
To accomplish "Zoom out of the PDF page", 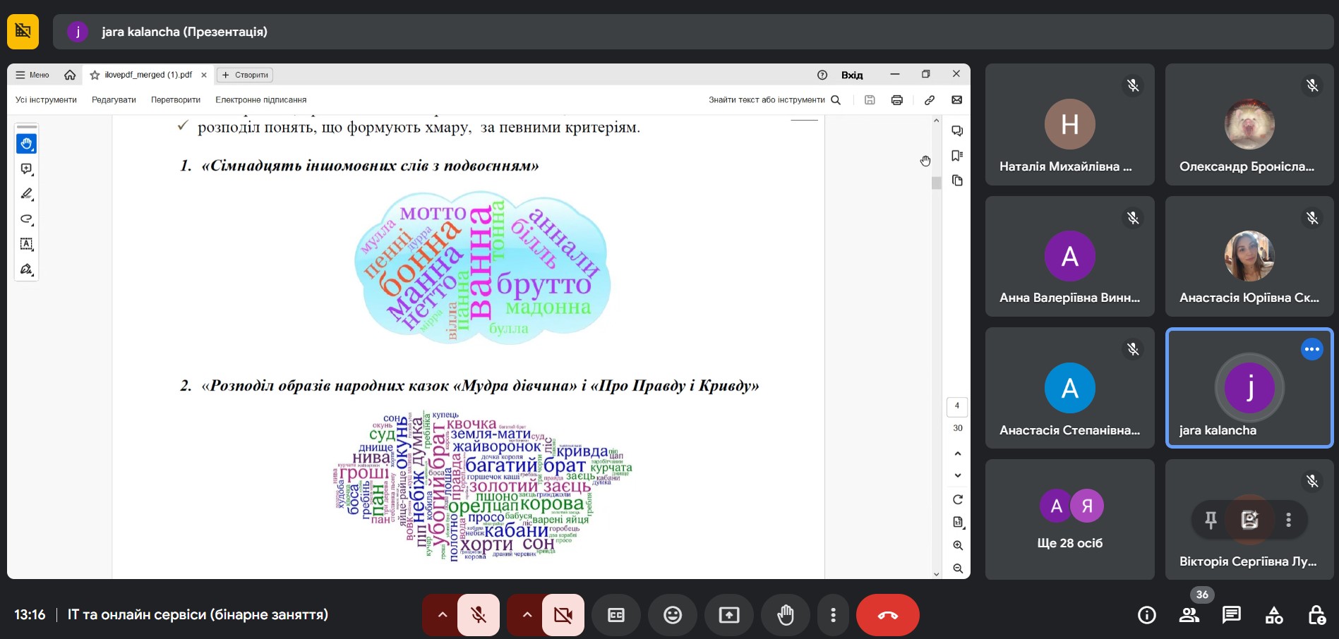I will (958, 568).
